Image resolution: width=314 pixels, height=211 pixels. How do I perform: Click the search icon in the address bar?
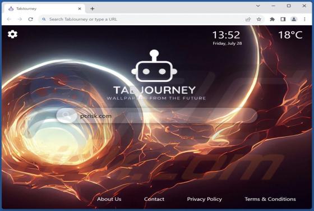point(44,19)
